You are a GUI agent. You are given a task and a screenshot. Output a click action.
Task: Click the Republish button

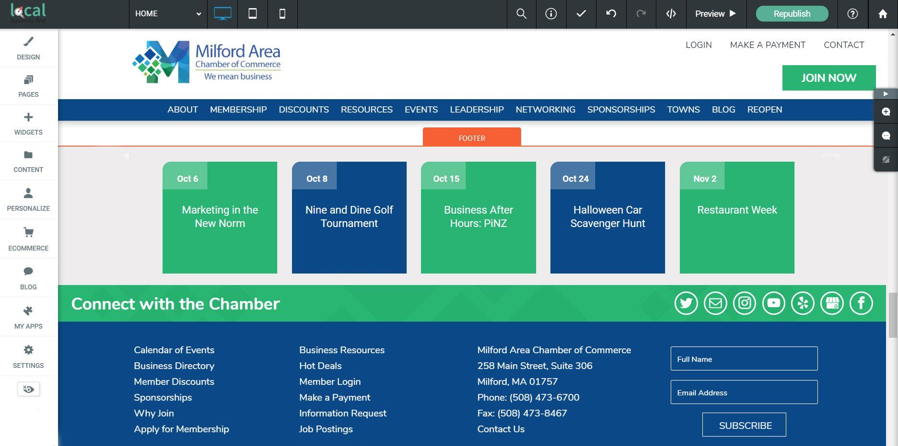click(792, 14)
